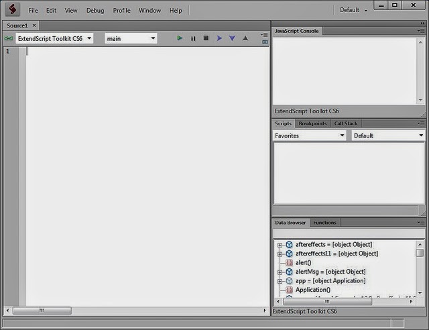Click the alert() function icon
Image resolution: width=429 pixels, height=330 pixels.
289,263
